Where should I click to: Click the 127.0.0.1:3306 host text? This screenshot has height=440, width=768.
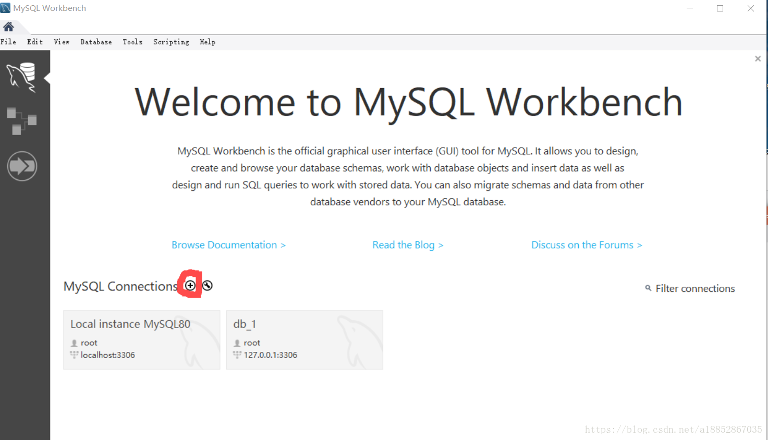point(271,355)
